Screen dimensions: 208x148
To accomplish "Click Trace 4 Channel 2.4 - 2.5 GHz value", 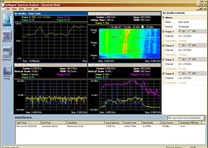I will [192, 78].
